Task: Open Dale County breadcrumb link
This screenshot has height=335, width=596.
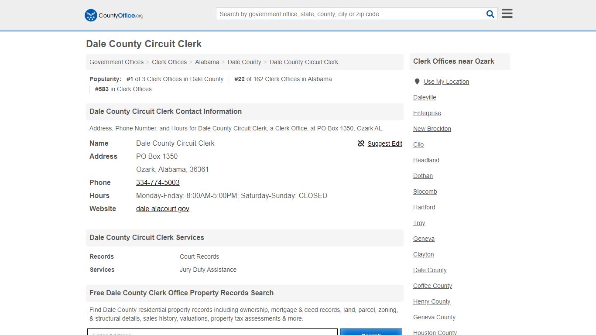Action: click(244, 62)
